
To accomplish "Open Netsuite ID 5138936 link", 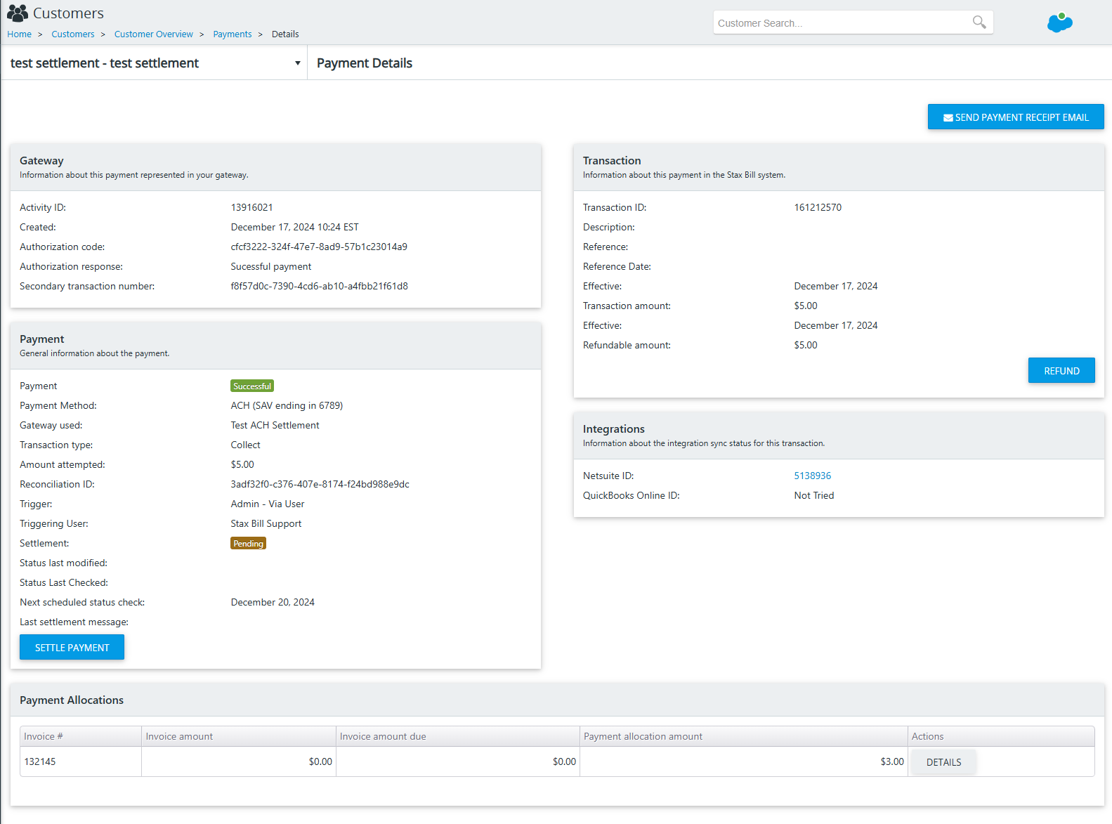I will (812, 476).
